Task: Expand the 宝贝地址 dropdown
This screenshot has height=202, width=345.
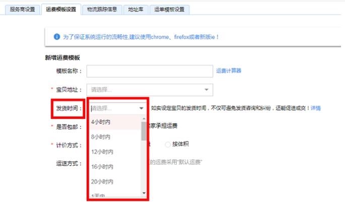Action: (150, 90)
